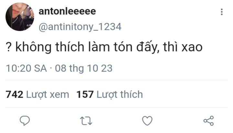Open the three-dot more options menu
The height and width of the screenshot is (133, 233).
222,12
